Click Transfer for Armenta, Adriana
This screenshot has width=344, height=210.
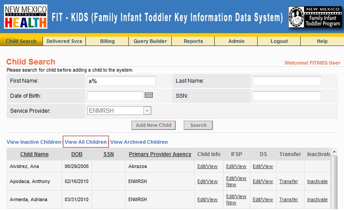click(289, 200)
